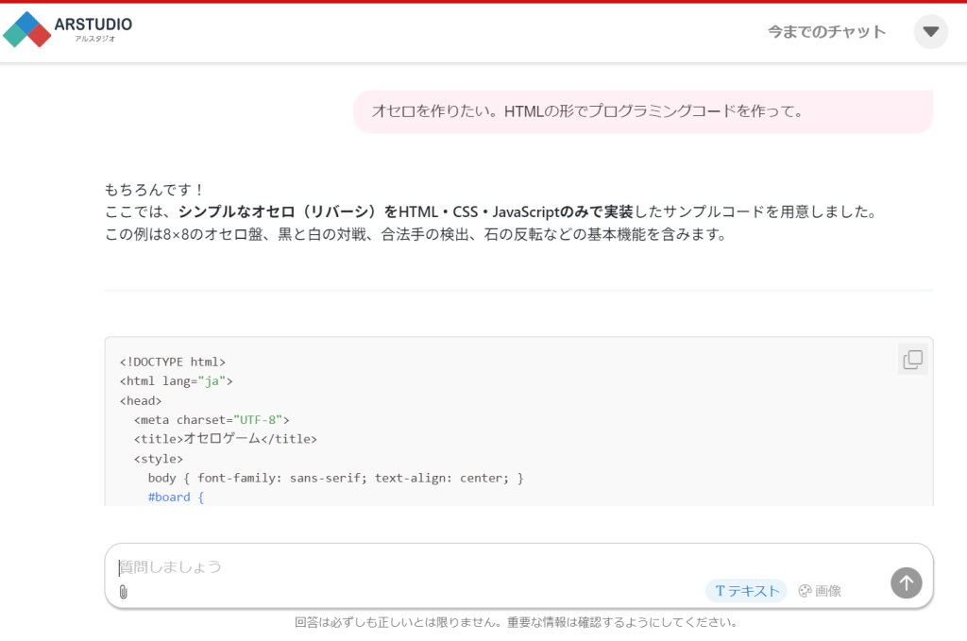
Task: Send the message via the up-arrow icon
Action: tap(906, 583)
